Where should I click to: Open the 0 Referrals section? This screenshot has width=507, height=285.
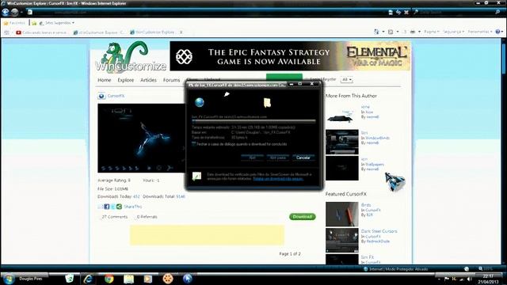[147, 217]
